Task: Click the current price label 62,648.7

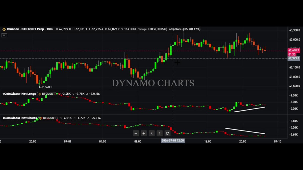Action: (294, 51)
